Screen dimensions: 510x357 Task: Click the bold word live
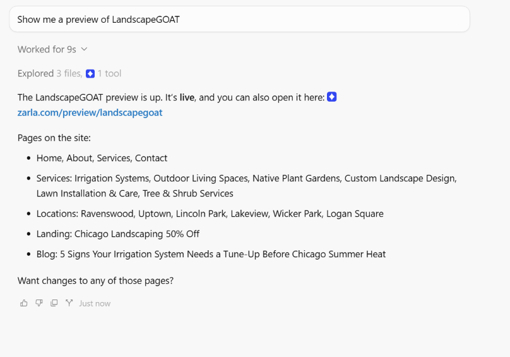pyautogui.click(x=187, y=97)
